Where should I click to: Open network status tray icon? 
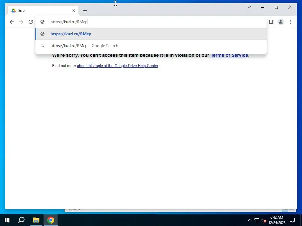(257, 220)
